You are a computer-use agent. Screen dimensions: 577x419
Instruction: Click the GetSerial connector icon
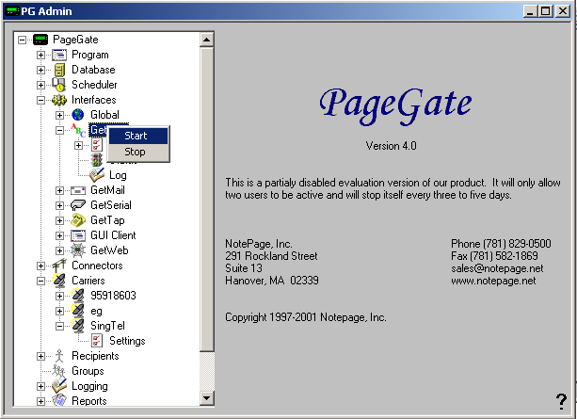pyautogui.click(x=78, y=205)
